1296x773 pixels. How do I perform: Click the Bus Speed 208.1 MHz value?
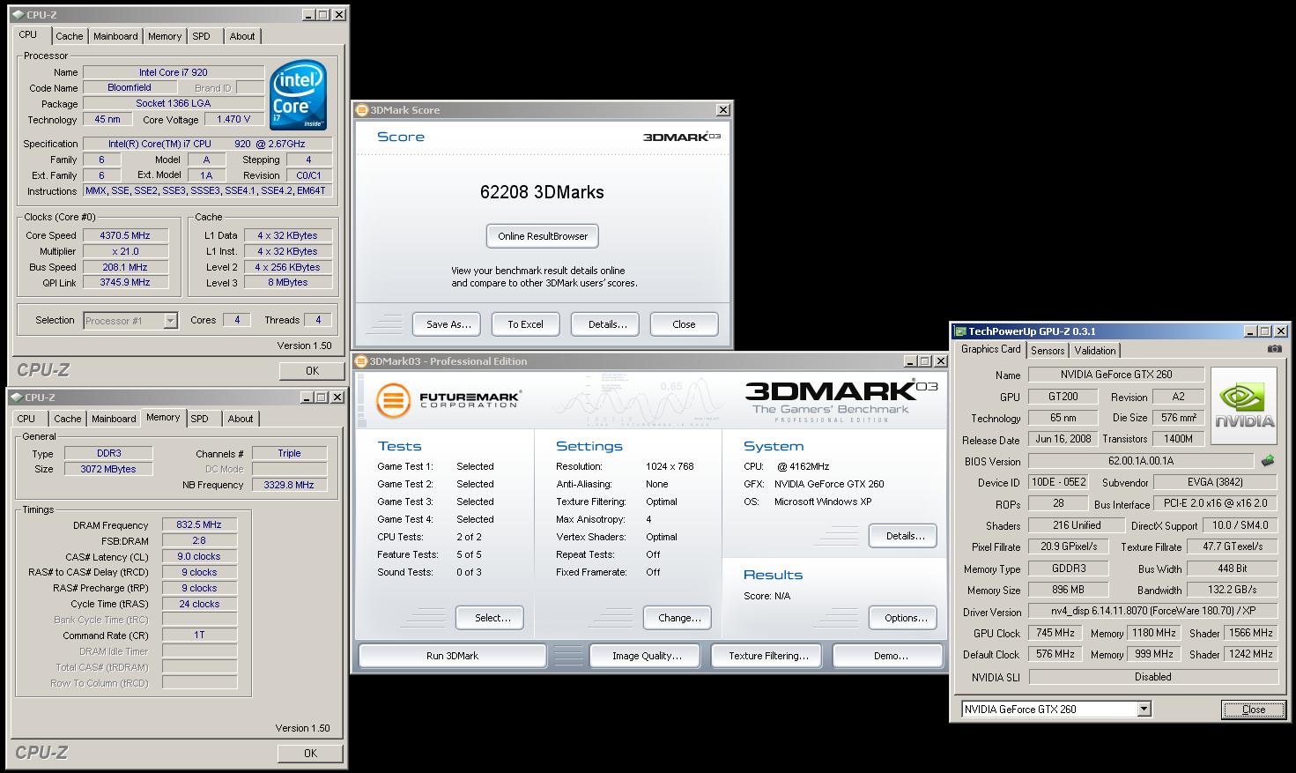pos(125,267)
